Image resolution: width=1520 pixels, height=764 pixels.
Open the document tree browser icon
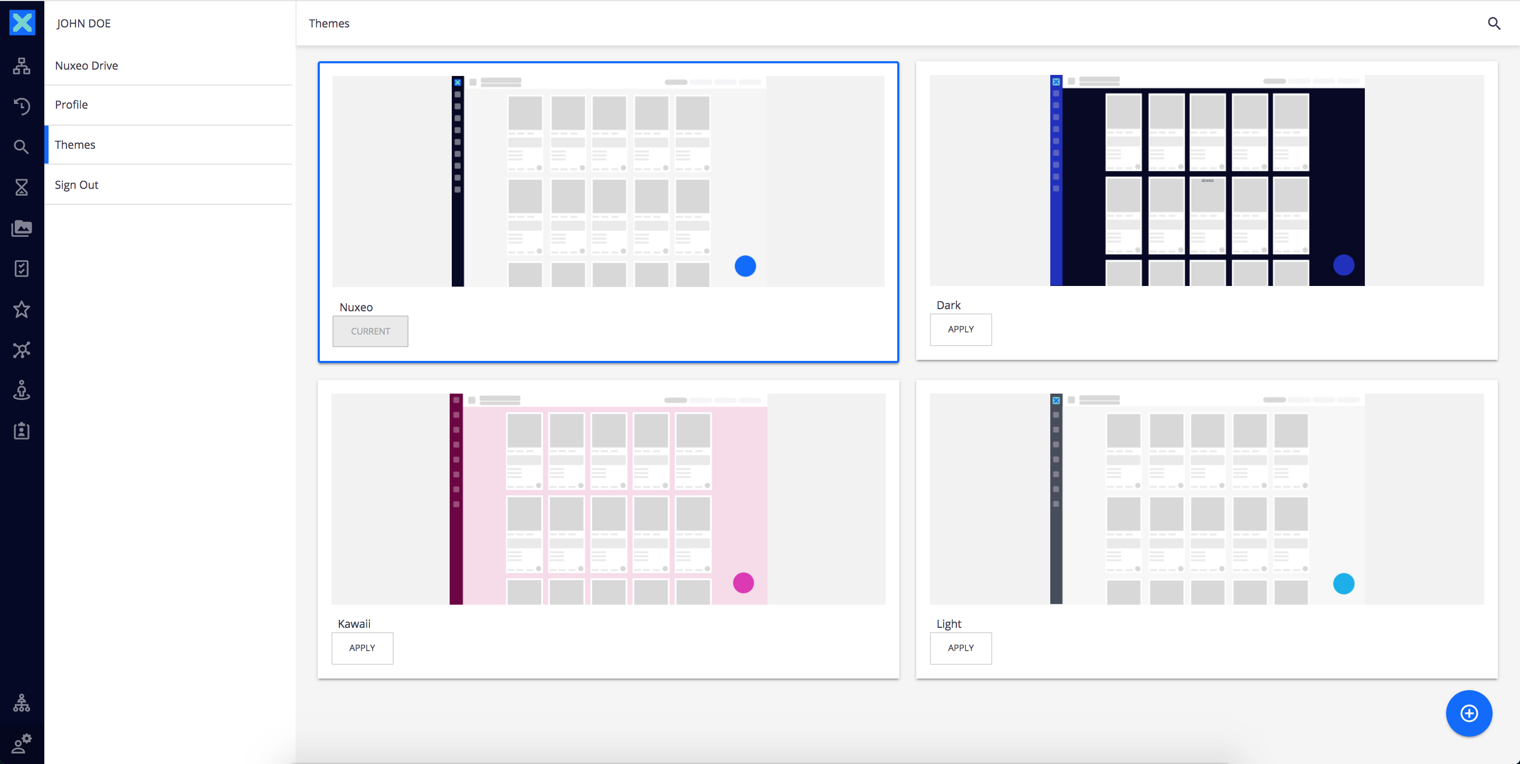coord(22,66)
